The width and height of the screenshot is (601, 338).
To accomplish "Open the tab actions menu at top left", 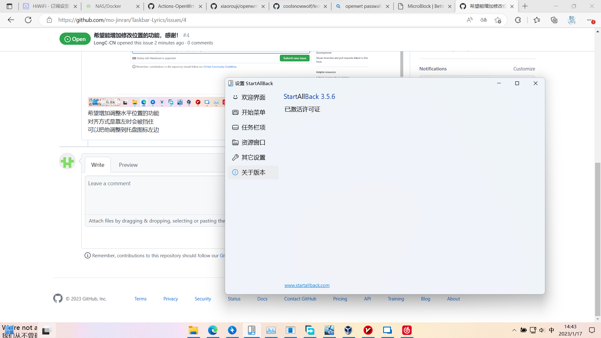I will click(x=9, y=6).
